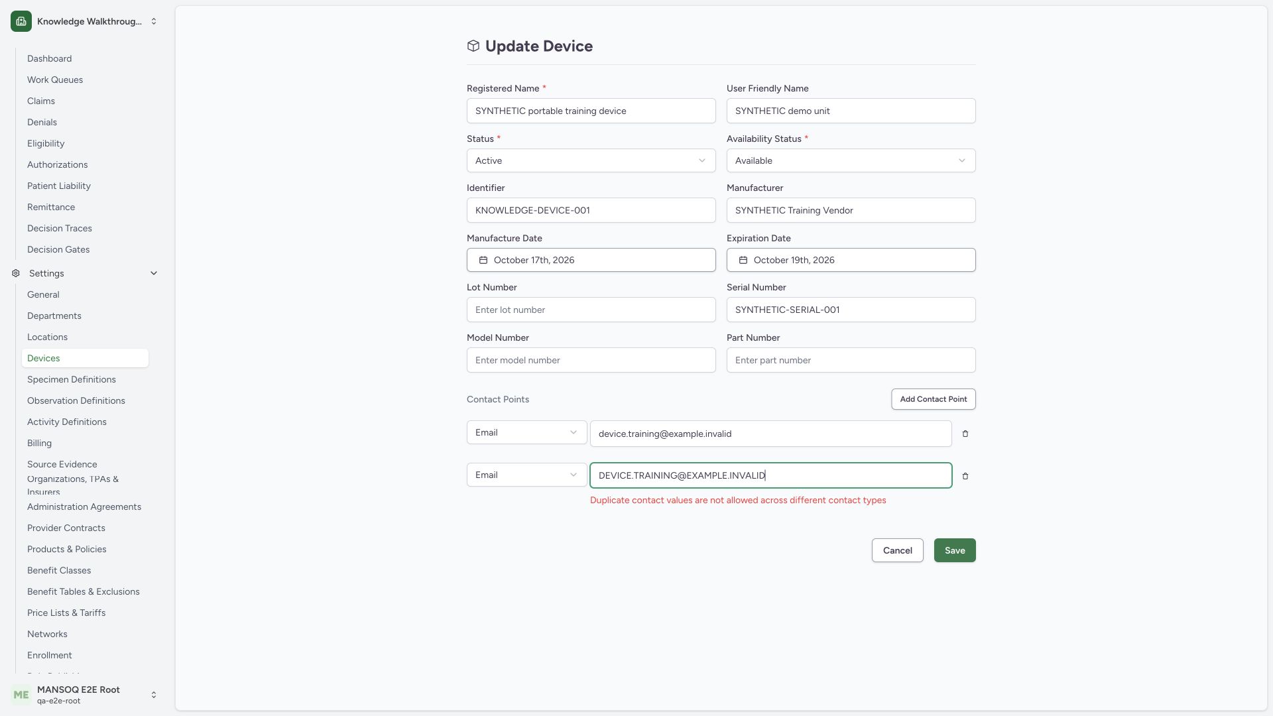Screen dimensions: 1273x716
Task: Click the User Friendly Name field
Action: [851, 111]
